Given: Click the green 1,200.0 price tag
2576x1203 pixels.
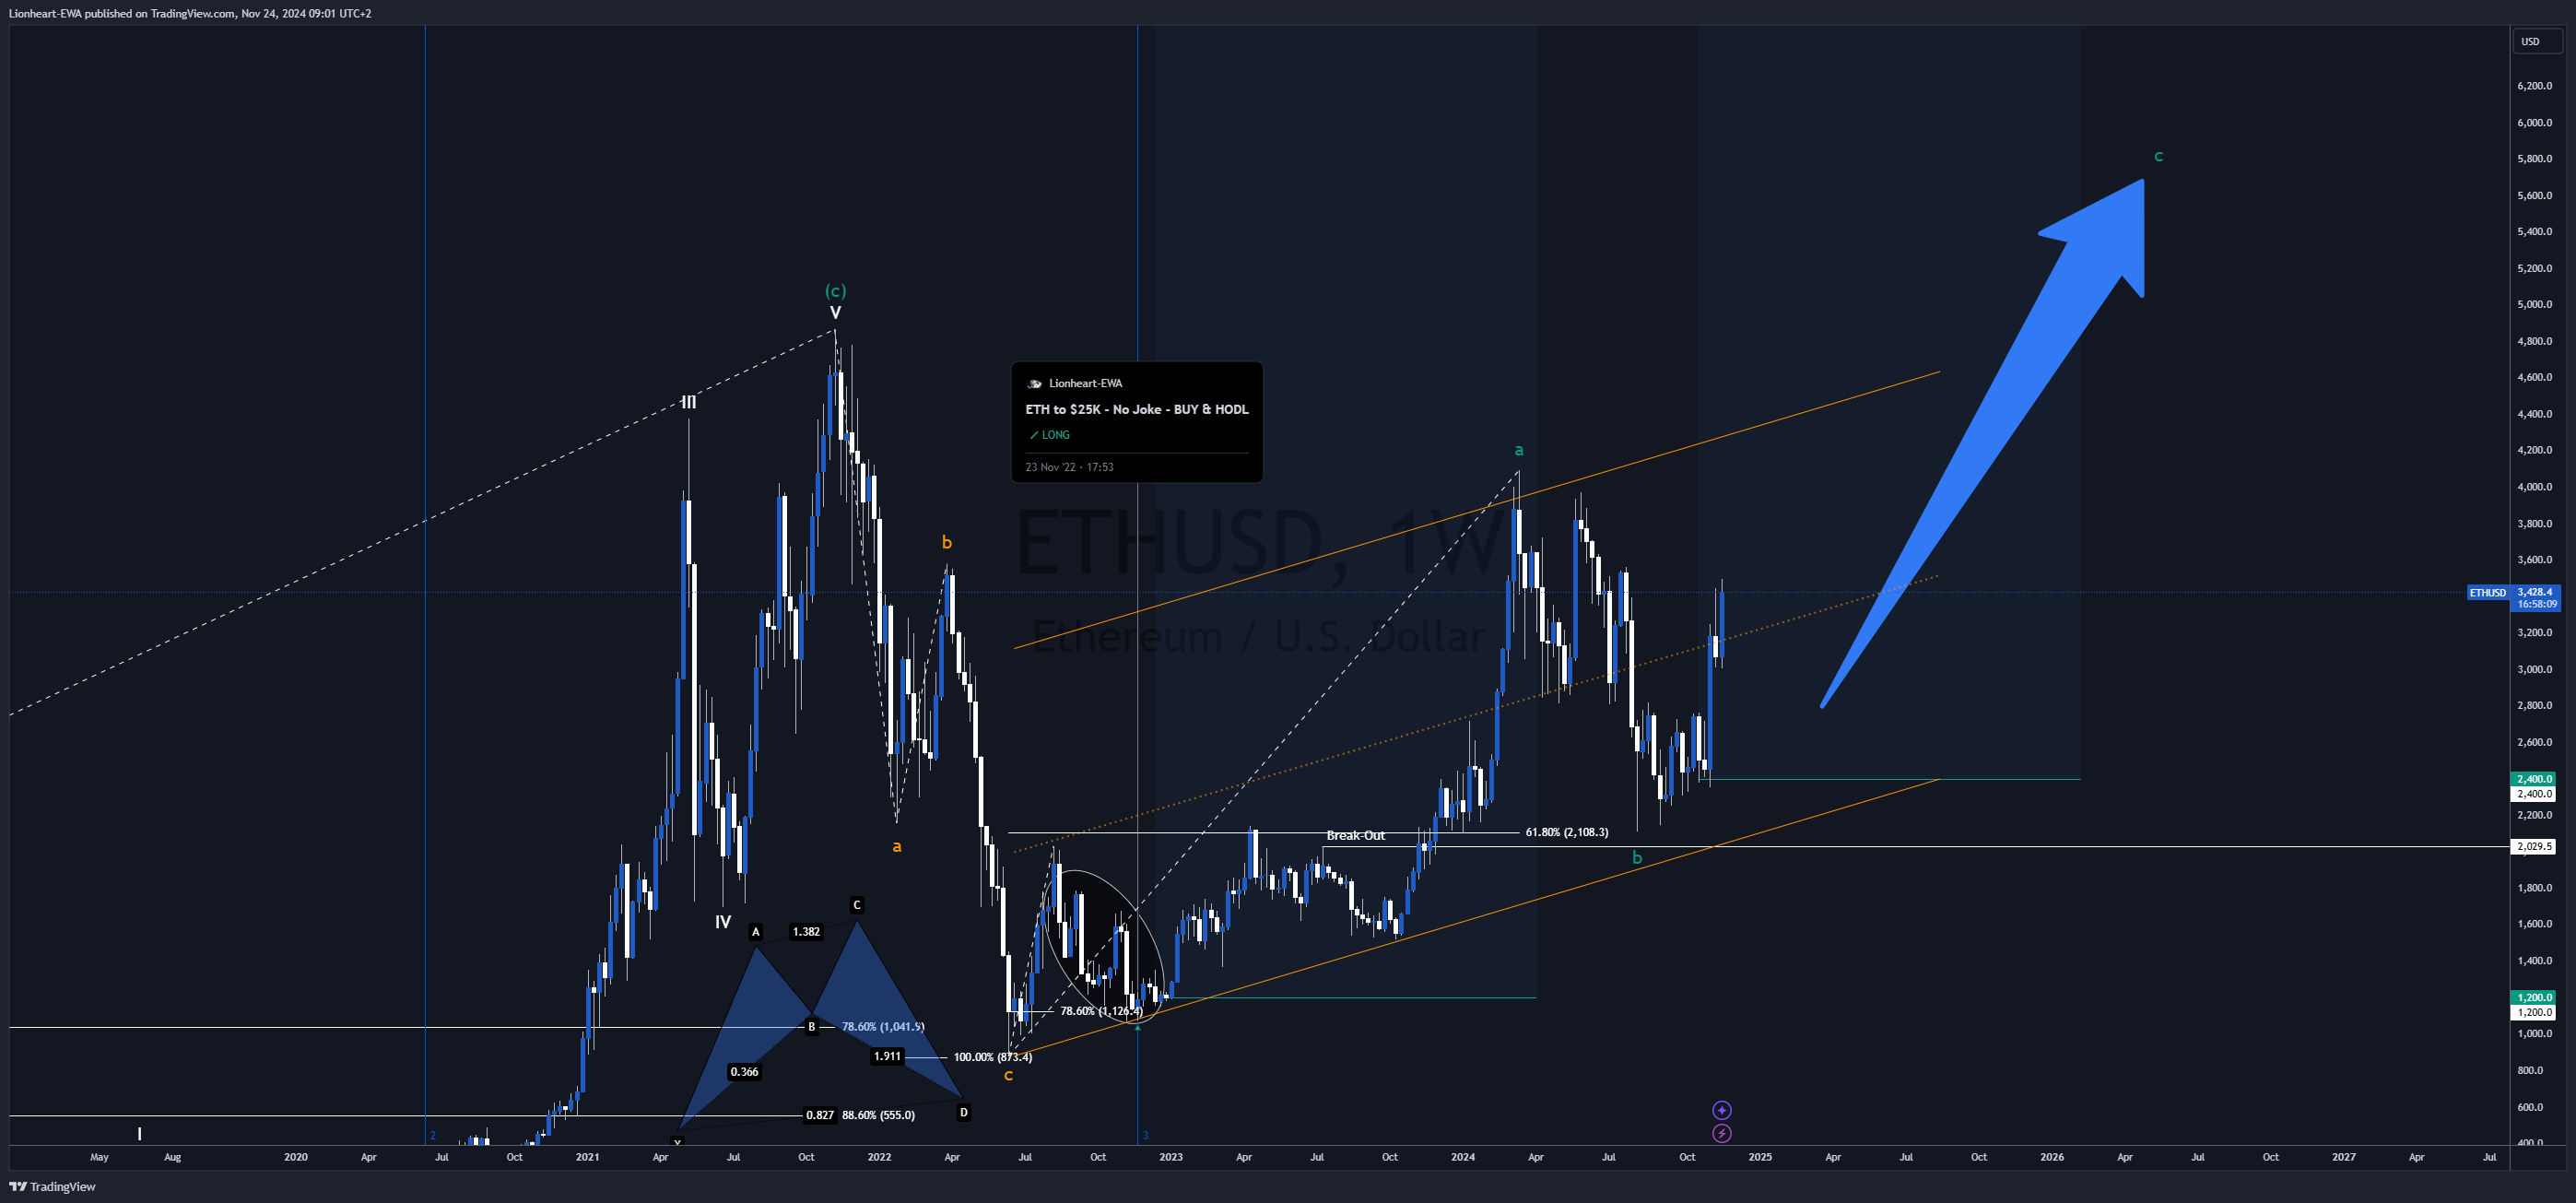Looking at the screenshot, I should tap(2534, 997).
